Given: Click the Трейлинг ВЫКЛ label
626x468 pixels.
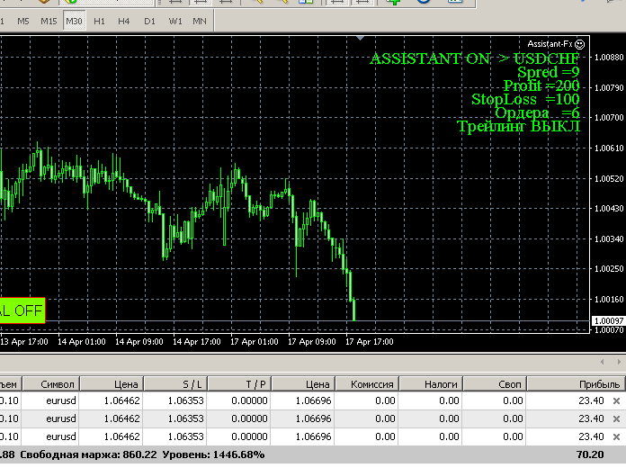Looking at the screenshot, I should 518,127.
